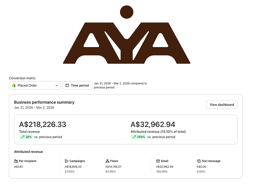The height and width of the screenshot is (190, 255).
Task: Select the Email channel label
Action: [x=165, y=161]
